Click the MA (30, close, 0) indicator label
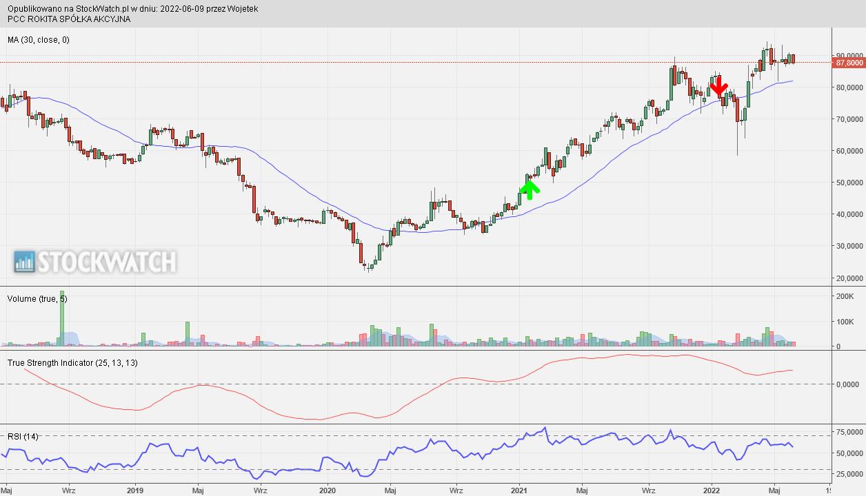Viewport: 866px width, 496px height. coord(39,40)
